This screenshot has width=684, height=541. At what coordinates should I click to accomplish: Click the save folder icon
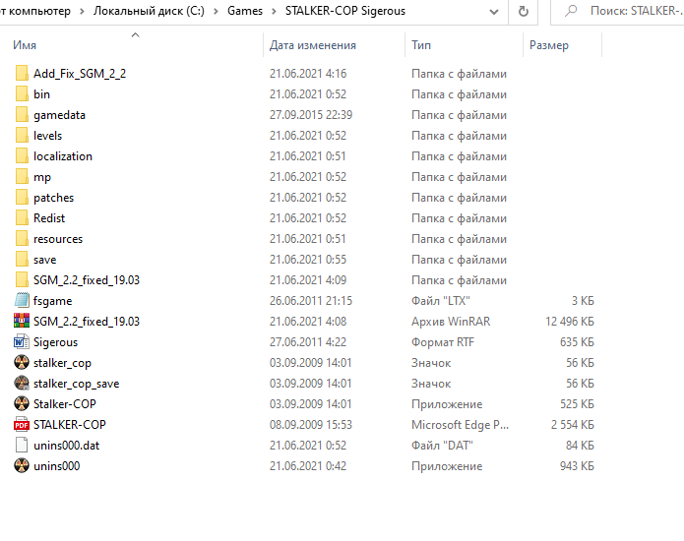coord(22,260)
